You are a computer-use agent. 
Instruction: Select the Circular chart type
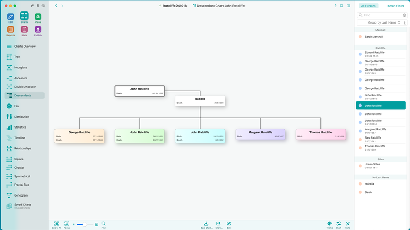point(24,168)
